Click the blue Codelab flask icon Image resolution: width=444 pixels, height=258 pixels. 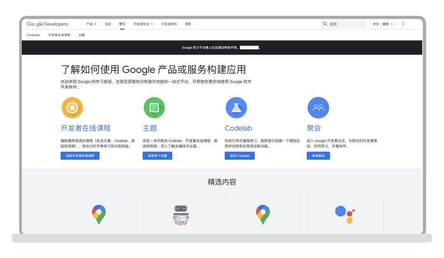coord(236,108)
